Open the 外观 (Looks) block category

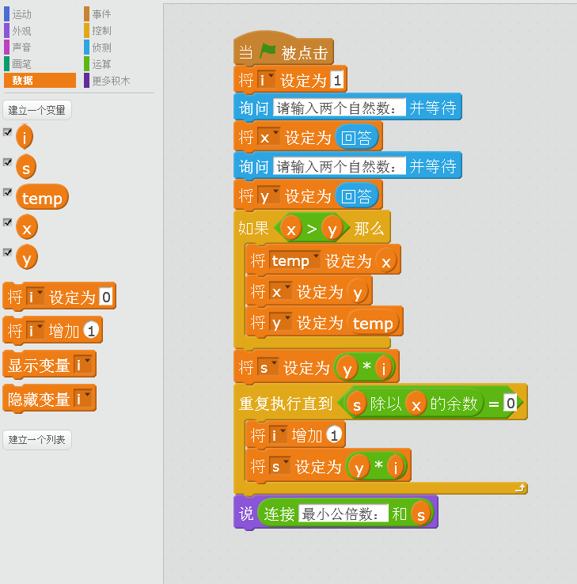coord(21,31)
